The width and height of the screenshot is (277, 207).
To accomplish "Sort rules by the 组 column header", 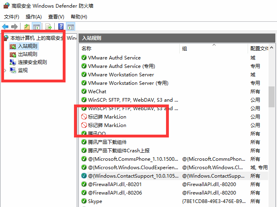I will click(x=185, y=48).
